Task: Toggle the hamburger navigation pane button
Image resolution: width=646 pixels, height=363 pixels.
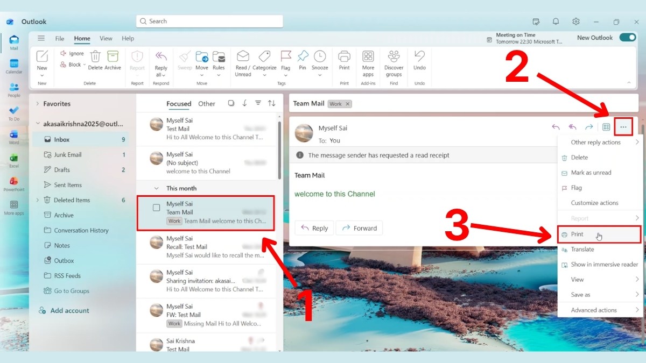Action: 41,38
